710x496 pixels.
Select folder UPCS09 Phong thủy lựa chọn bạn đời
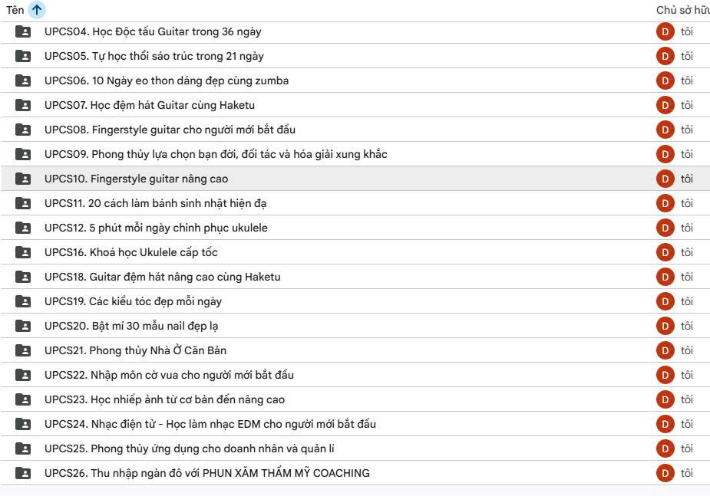pos(355,154)
